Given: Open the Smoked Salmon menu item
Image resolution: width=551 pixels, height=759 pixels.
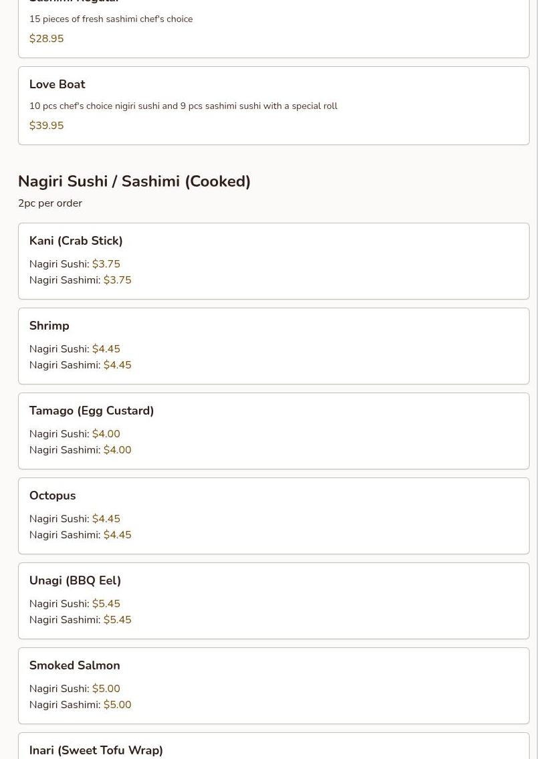Looking at the screenshot, I should pyautogui.click(x=74, y=665).
